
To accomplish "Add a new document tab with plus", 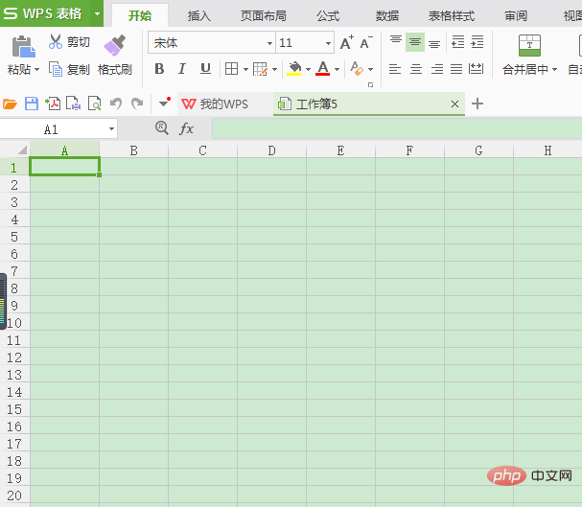I will [x=477, y=104].
